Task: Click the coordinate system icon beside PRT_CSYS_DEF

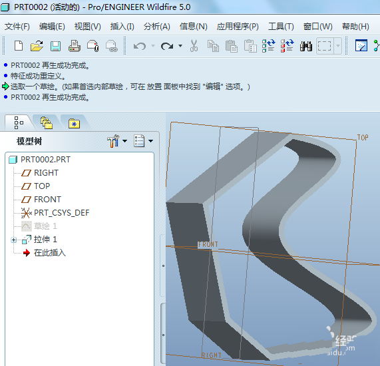Action: (26, 213)
